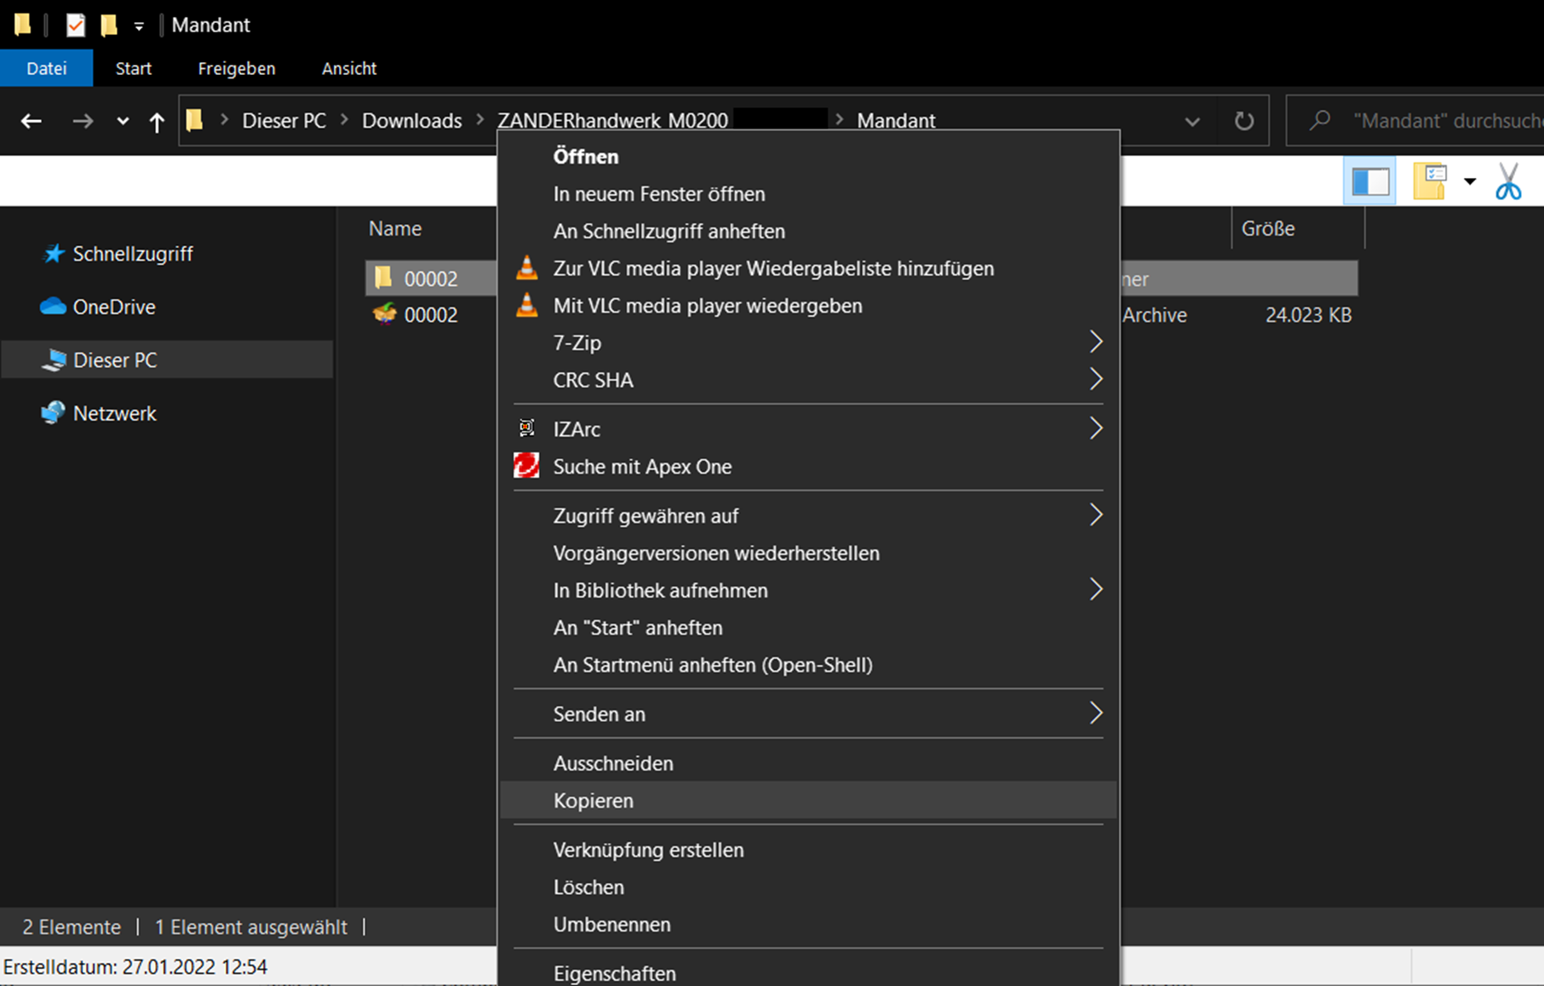Click the up one level arrow

point(157,122)
